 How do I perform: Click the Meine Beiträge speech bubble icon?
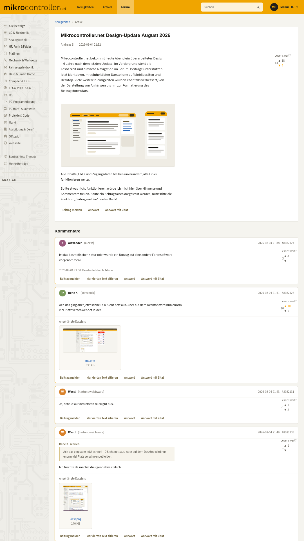tap(5, 164)
